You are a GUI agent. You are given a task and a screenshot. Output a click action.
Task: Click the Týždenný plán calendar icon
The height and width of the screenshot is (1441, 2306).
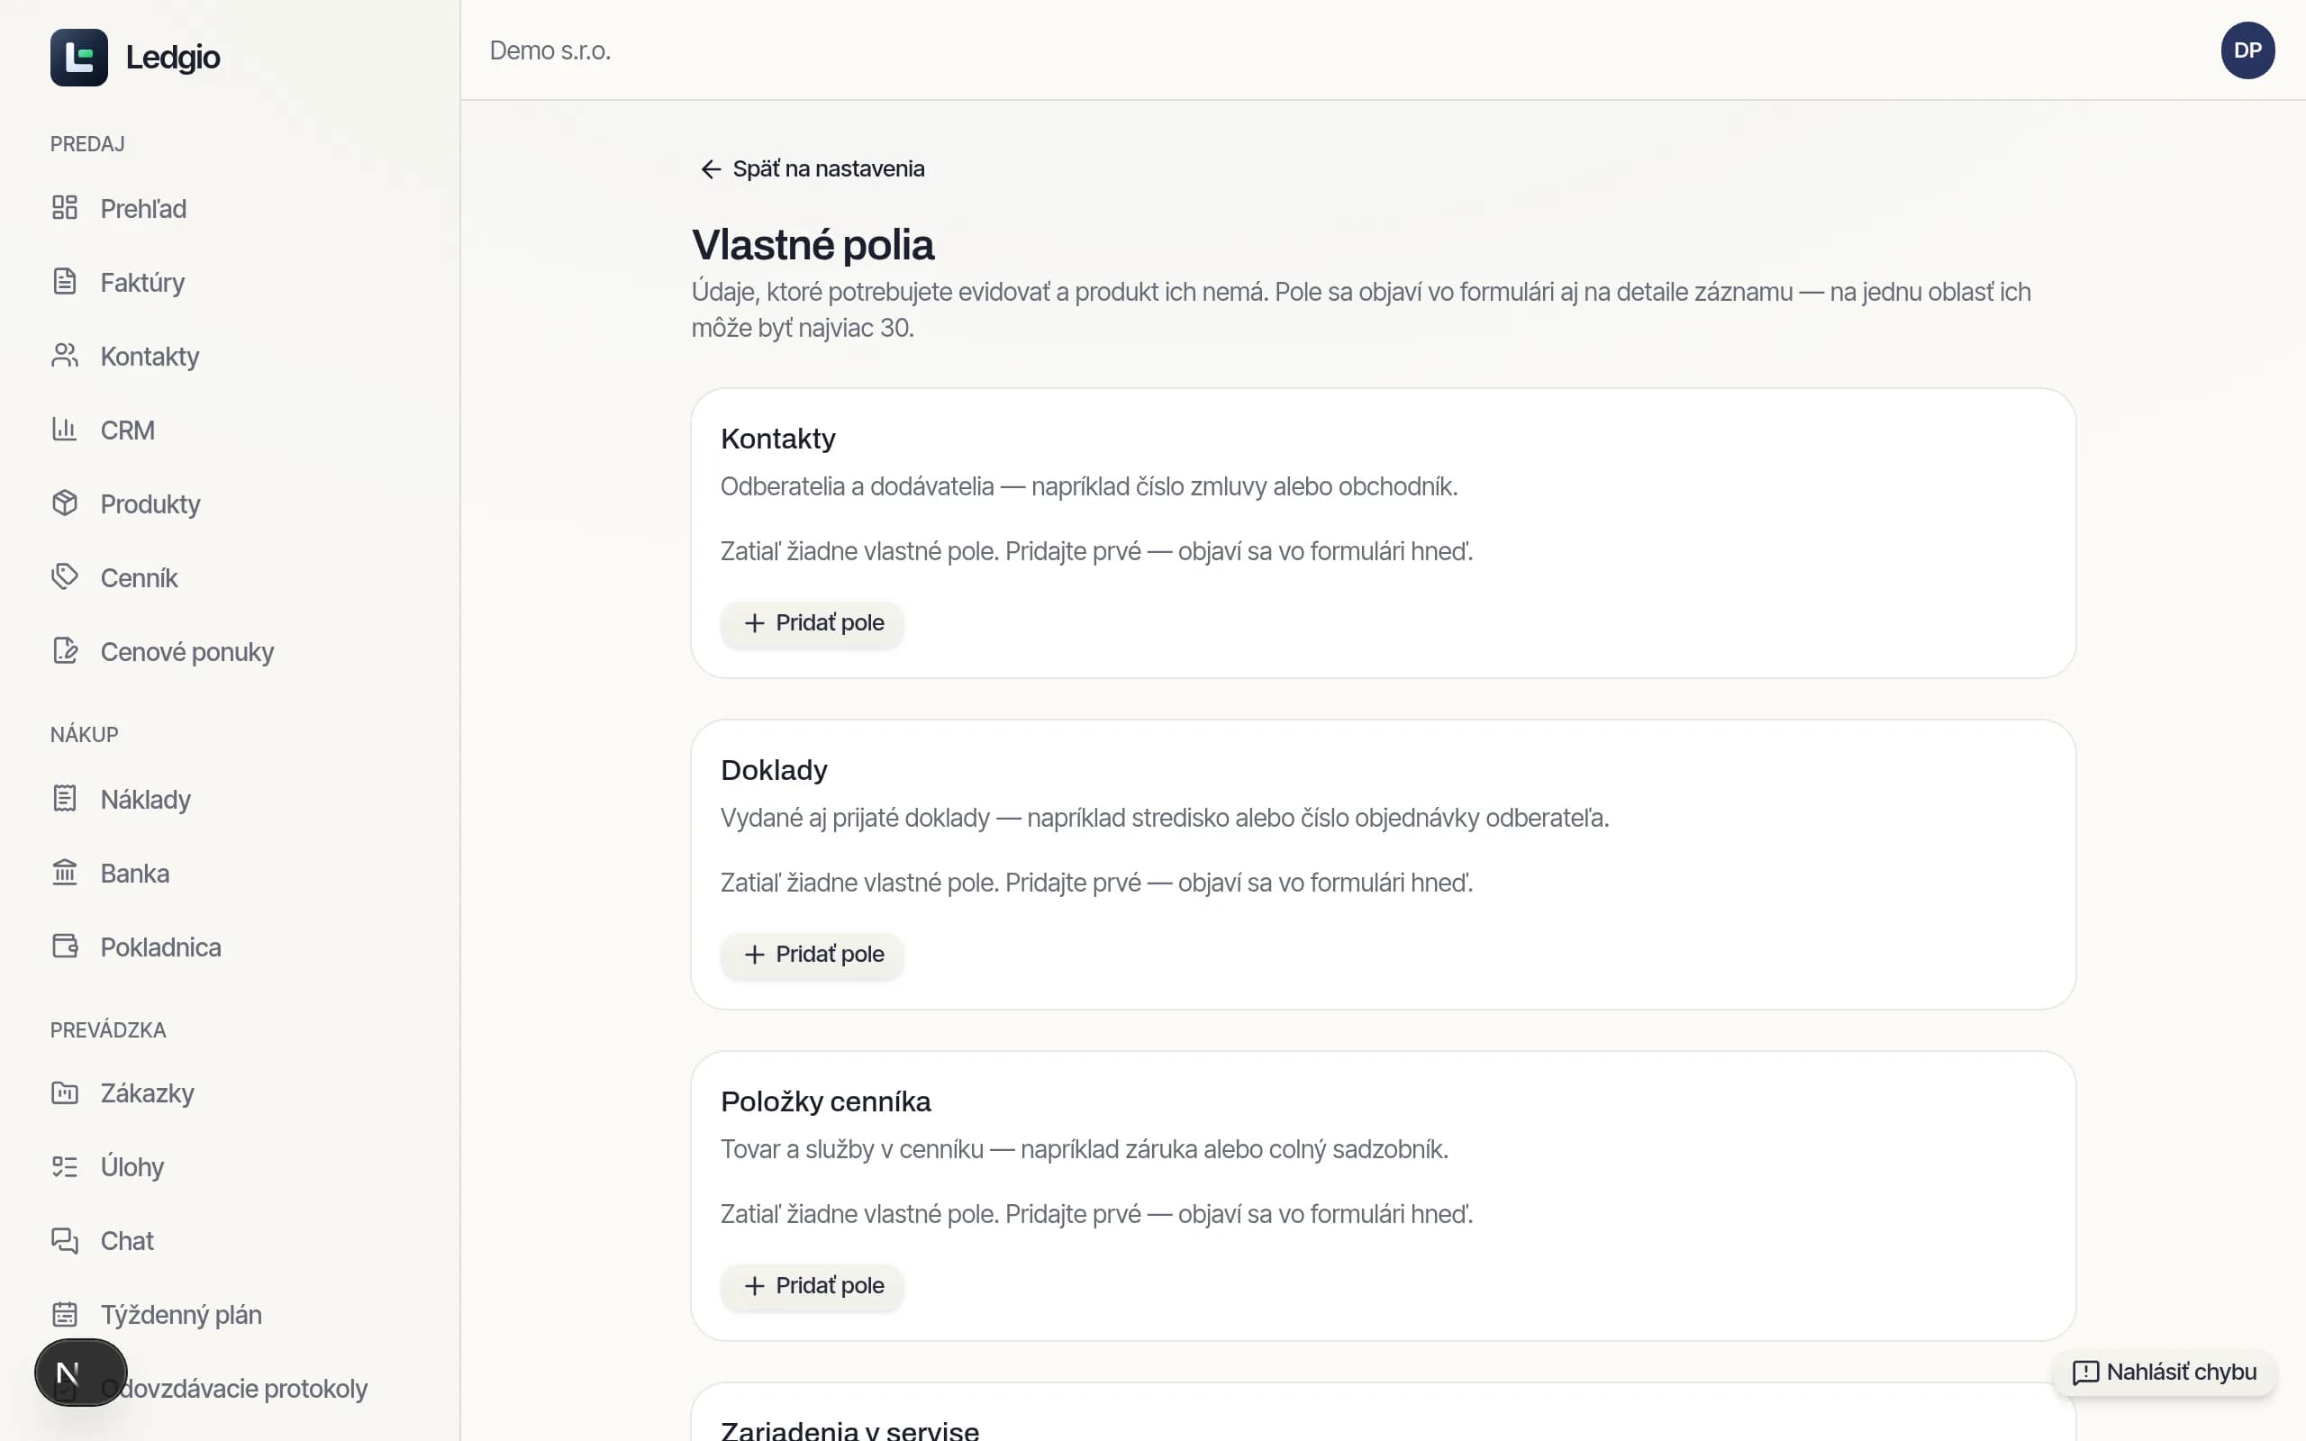65,1314
